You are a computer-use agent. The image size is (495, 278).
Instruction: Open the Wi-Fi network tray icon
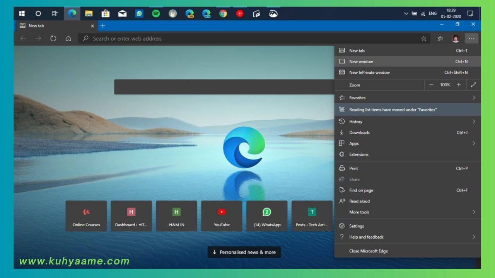[x=423, y=14]
